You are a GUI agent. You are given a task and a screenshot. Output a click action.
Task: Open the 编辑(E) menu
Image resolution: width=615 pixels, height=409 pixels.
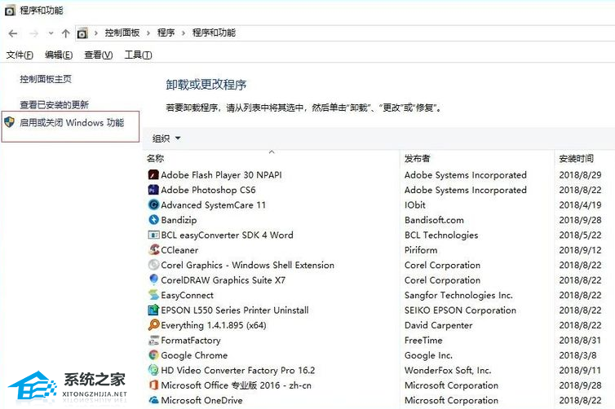tap(59, 55)
